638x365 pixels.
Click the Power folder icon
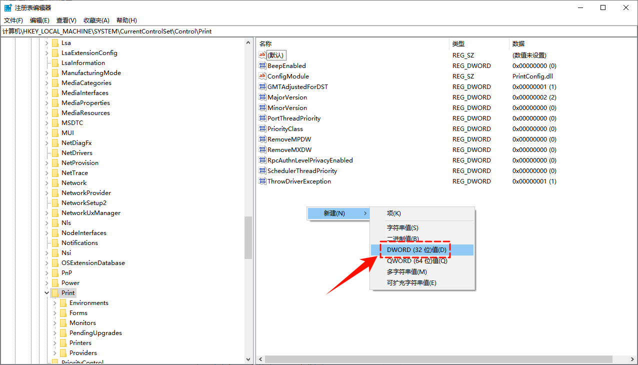55,282
